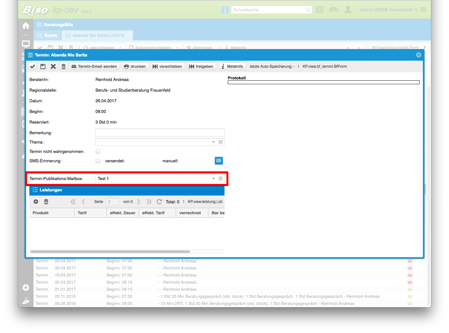This screenshot has height=333, width=449.
Task: Save the appointment with the floppy disk icon
Action: click(43, 66)
